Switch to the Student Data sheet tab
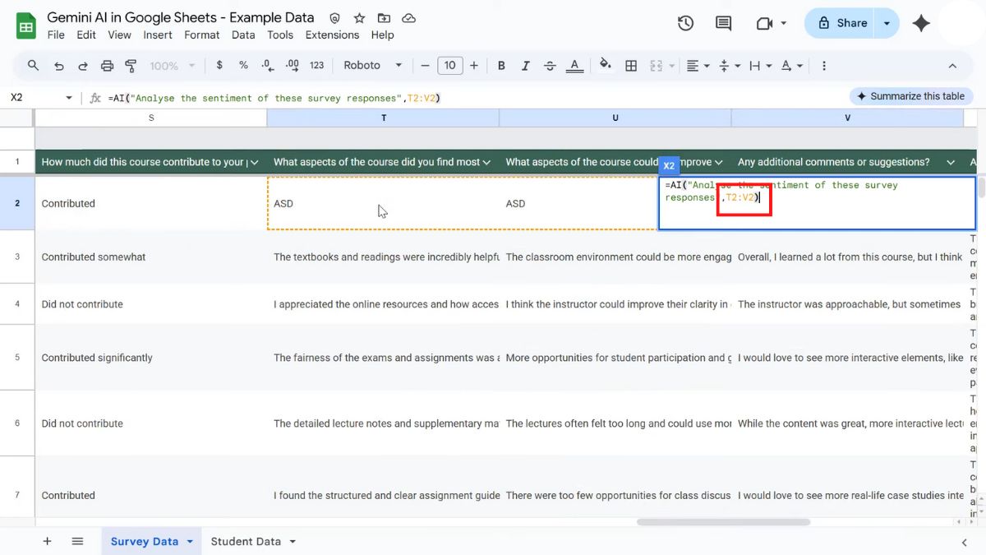Viewport: 986px width, 555px height. (x=246, y=542)
